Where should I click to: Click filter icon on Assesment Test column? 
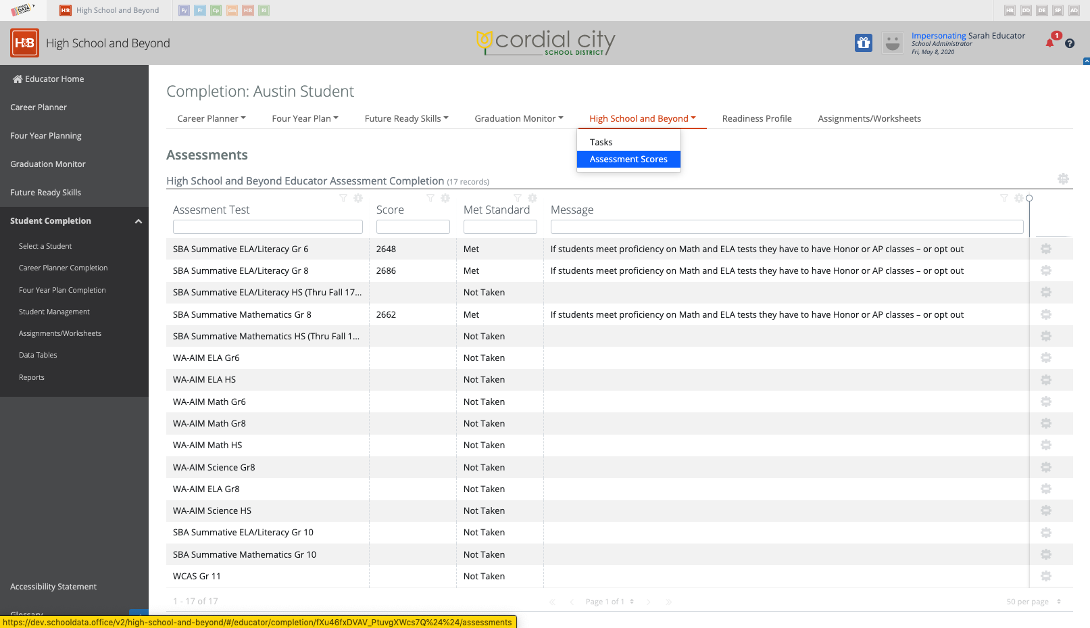click(343, 198)
